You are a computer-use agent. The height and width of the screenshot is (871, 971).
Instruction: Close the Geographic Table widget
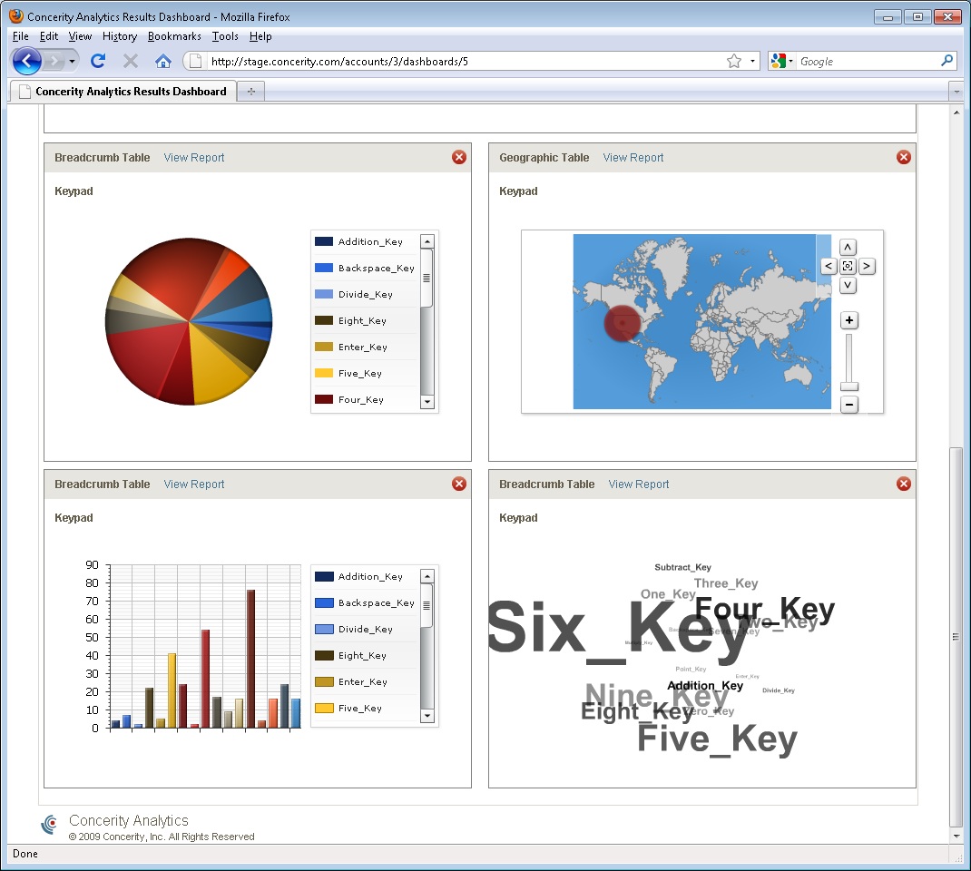coord(904,157)
